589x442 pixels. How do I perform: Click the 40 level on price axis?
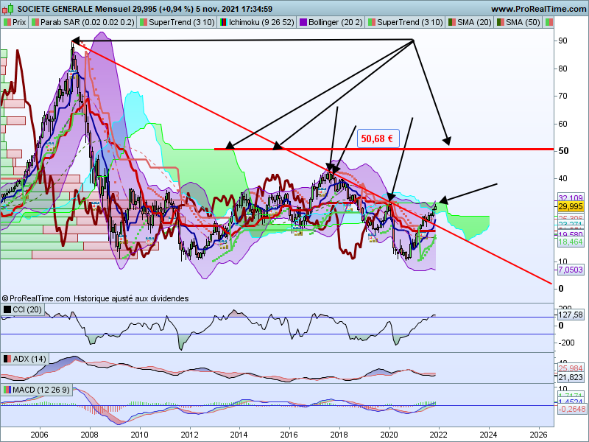point(562,178)
